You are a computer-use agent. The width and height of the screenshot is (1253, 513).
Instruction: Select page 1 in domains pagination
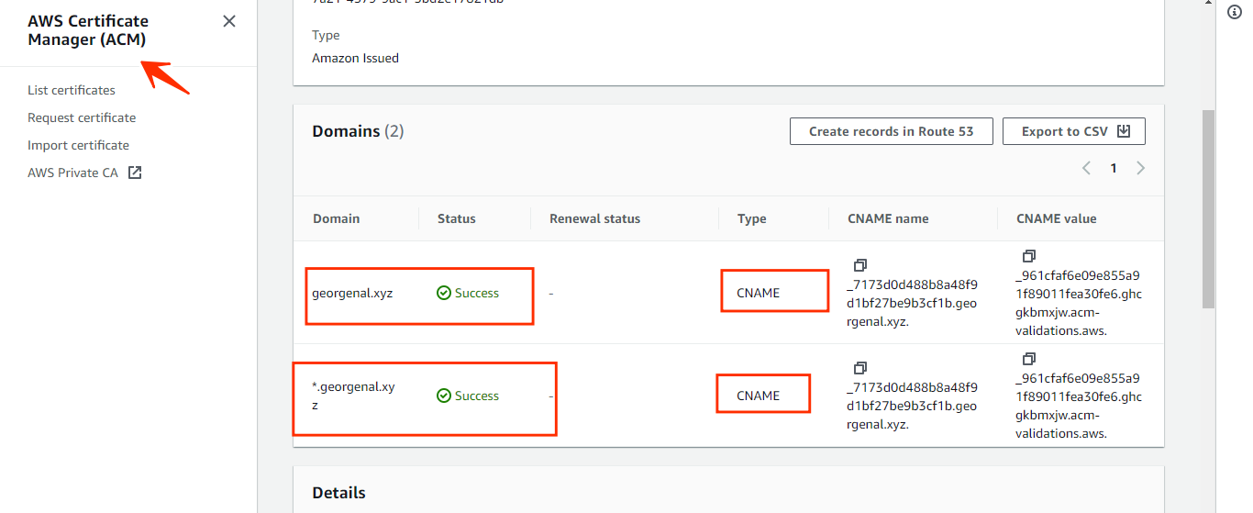click(1114, 168)
